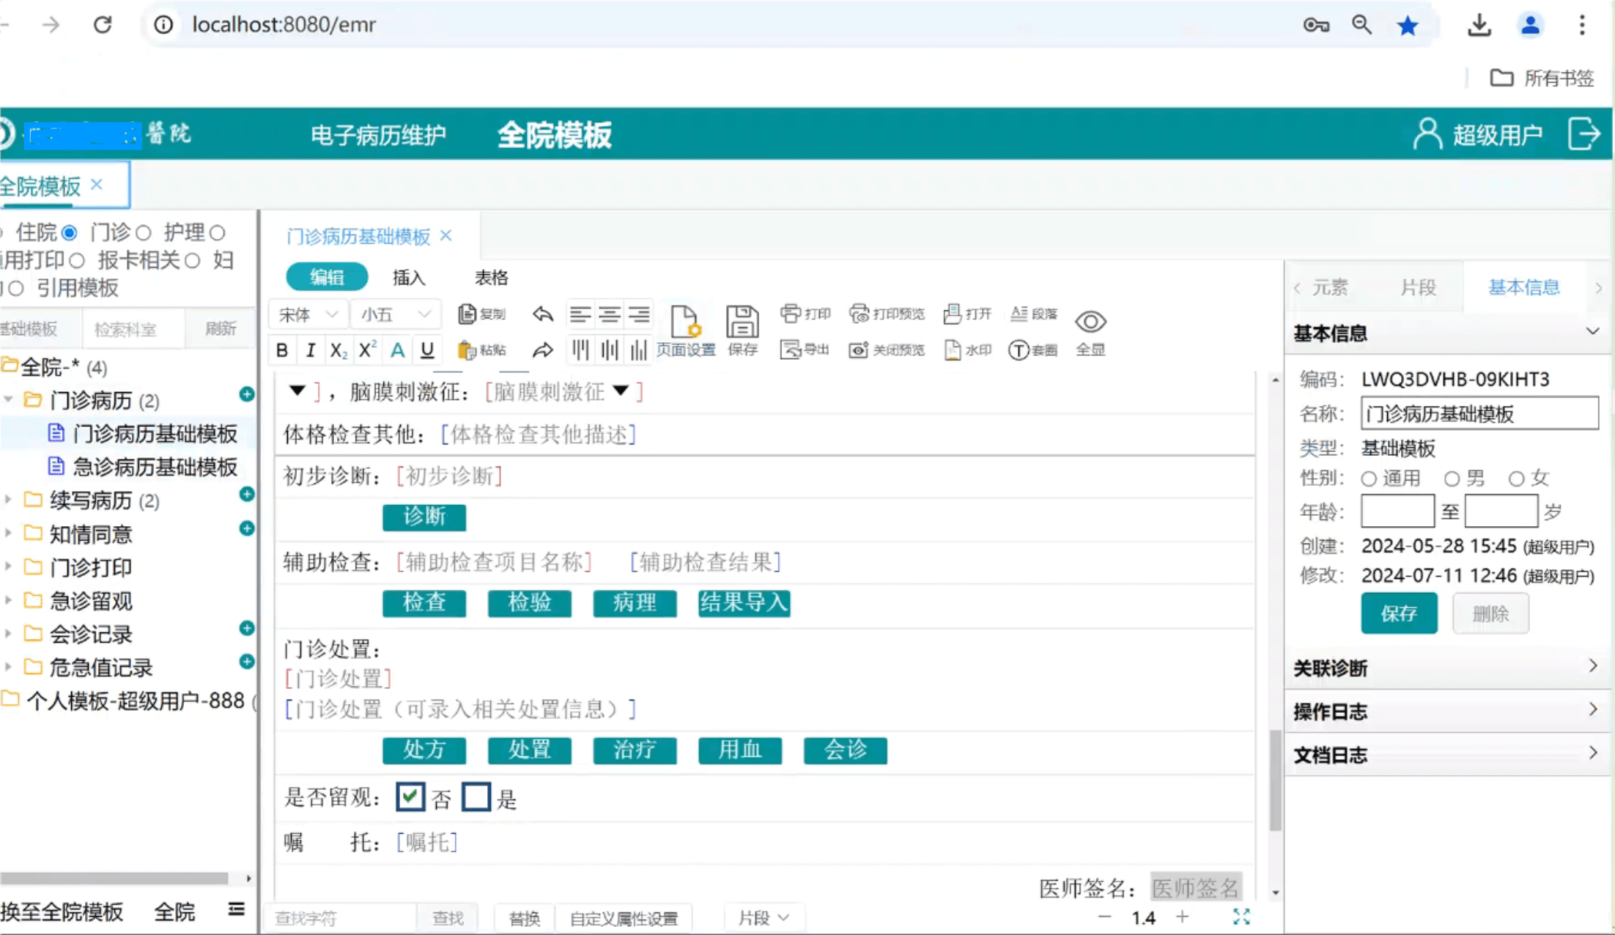Click the floppy-disk Save (保存) toolbar icon

[742, 331]
